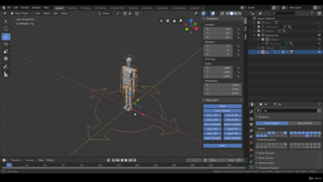This screenshot has height=182, width=323.
Task: Select the Annotate pencil tool
Action: pyautogui.click(x=6, y=67)
